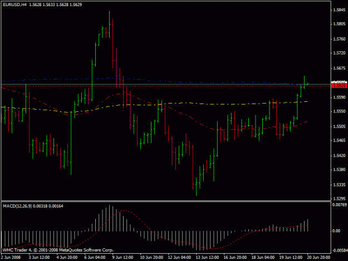Click the 4 Jun 20:00 time label
This screenshot has height=261, width=348.
tap(67, 257)
